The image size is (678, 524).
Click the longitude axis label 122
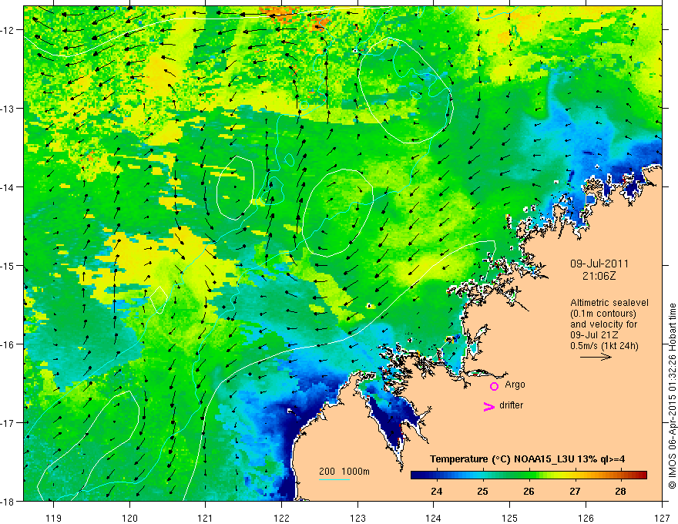point(281,518)
